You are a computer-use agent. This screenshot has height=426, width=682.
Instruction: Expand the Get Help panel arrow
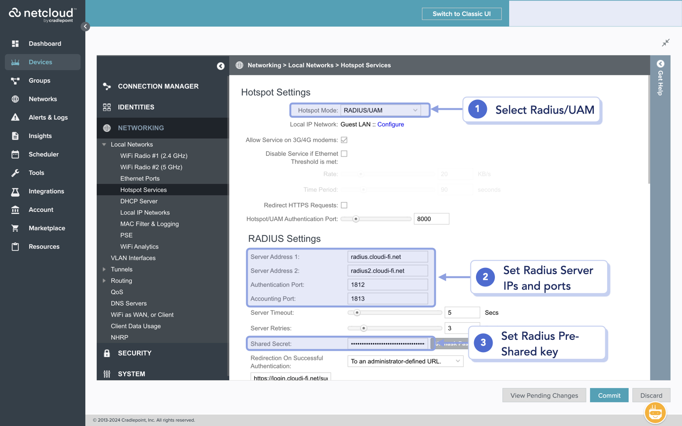pyautogui.click(x=661, y=64)
